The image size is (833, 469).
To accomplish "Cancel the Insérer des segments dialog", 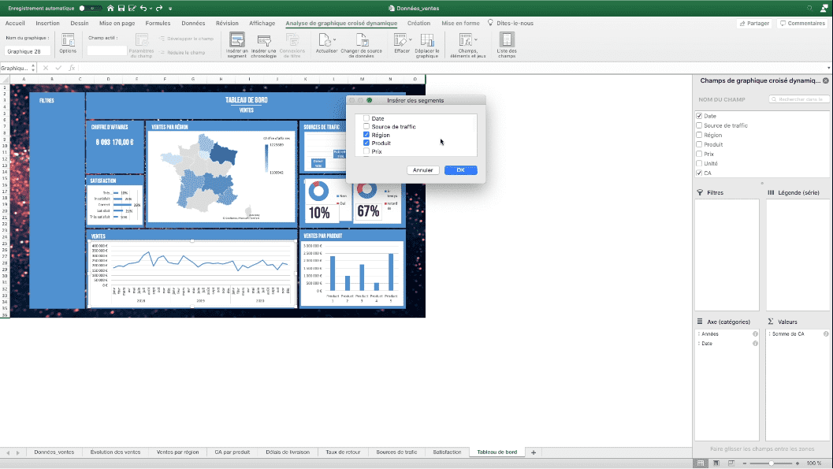I will 423,169.
